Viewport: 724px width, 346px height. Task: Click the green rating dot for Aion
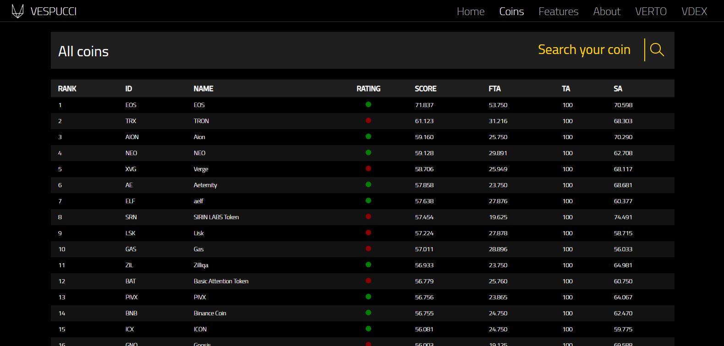[x=368, y=136]
